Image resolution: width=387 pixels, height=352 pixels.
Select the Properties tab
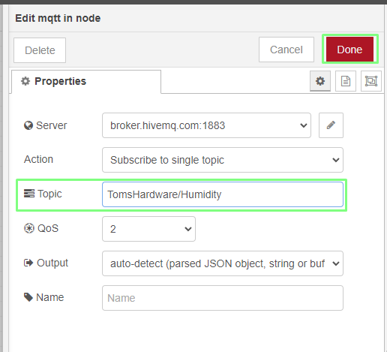(86, 82)
